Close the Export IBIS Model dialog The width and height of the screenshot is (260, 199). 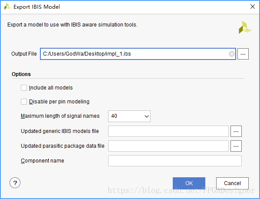(253, 7)
